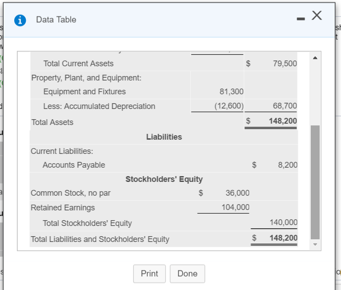Select 'Less: Accumulated Depreciation' label
This screenshot has width=341, height=290.
(99, 106)
